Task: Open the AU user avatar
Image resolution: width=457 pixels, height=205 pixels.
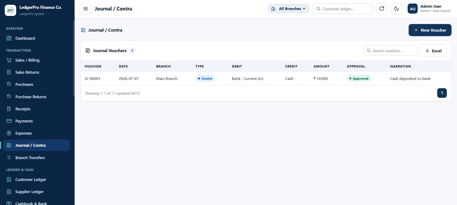Action: [x=413, y=9]
